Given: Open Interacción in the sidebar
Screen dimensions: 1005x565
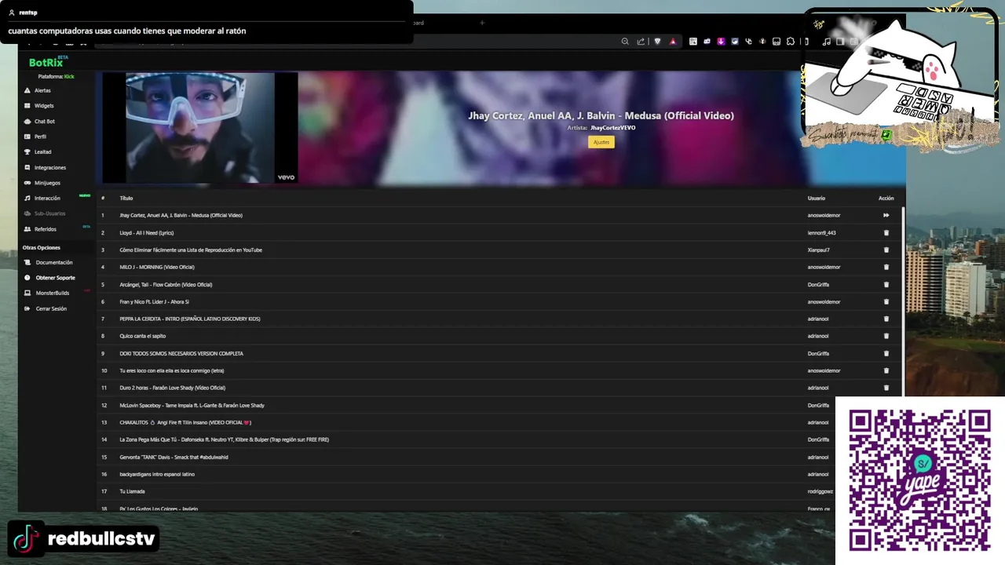Looking at the screenshot, I should (47, 199).
